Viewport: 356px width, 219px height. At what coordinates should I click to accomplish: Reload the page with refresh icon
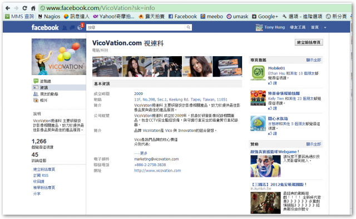click(24, 8)
